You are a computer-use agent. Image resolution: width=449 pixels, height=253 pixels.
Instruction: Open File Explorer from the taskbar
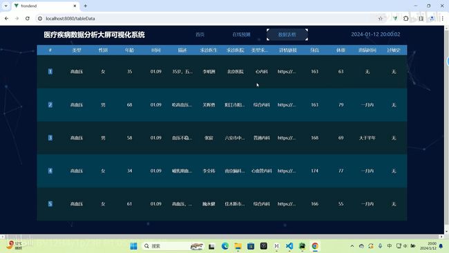pos(238,246)
